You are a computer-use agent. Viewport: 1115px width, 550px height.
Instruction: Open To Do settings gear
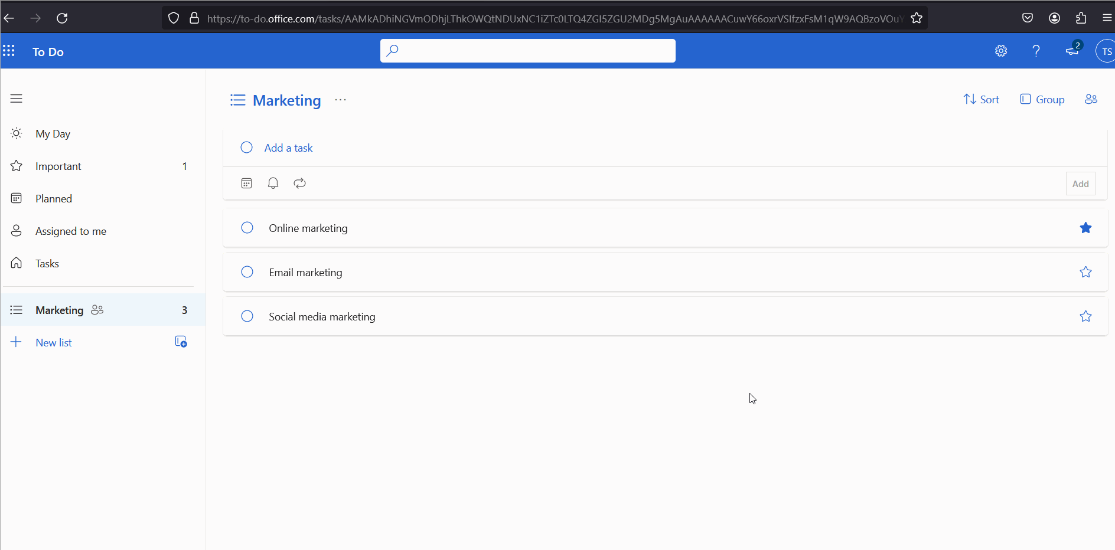(1001, 51)
